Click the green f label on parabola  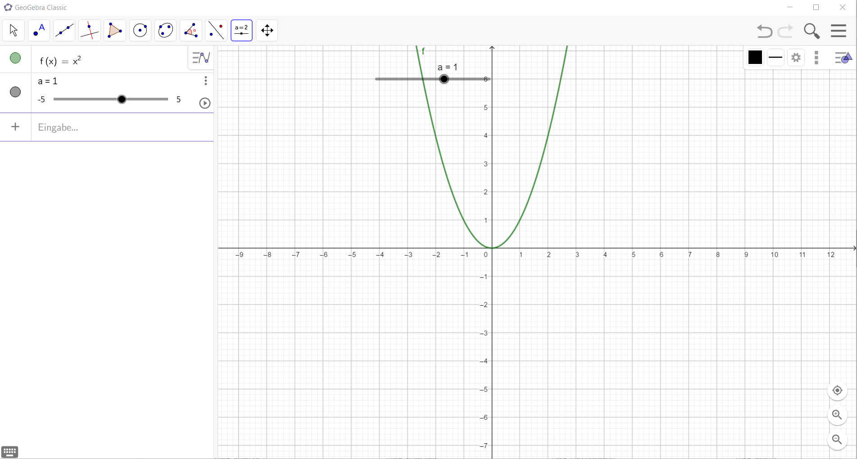coord(423,51)
